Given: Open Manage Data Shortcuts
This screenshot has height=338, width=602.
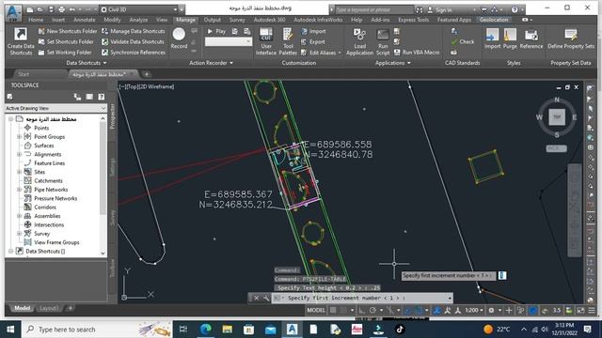Looking at the screenshot, I should coord(134,31).
